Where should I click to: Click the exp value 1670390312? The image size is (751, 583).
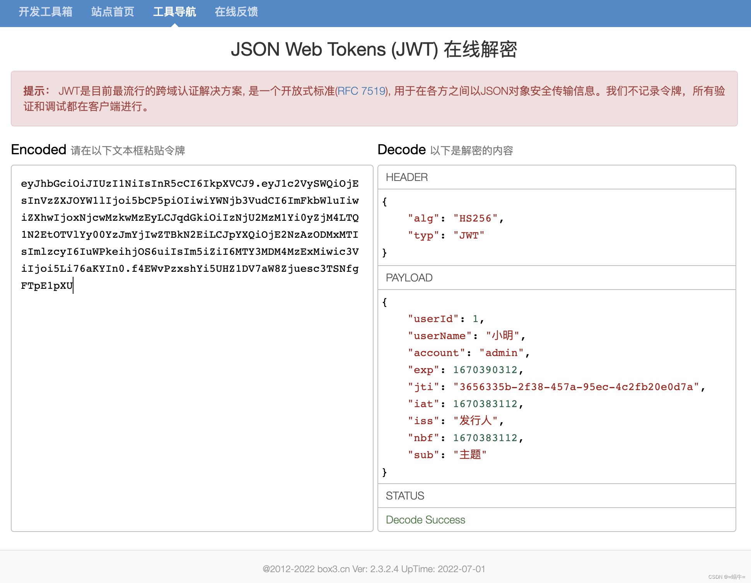pos(485,370)
